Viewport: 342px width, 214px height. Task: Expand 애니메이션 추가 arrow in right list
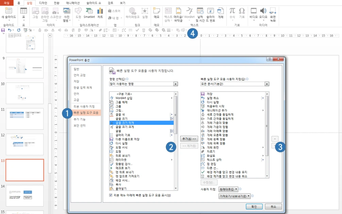click(x=263, y=111)
